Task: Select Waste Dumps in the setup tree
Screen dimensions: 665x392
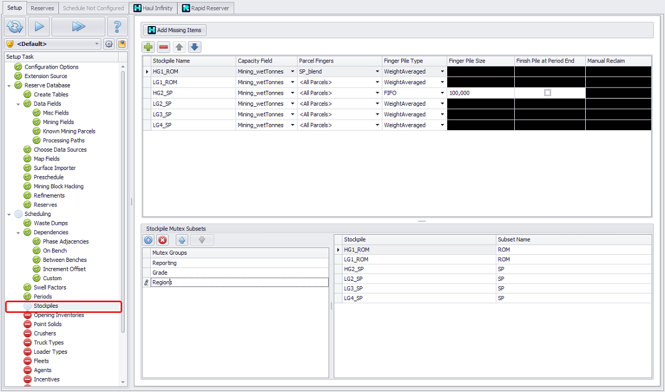Action: 50,223
